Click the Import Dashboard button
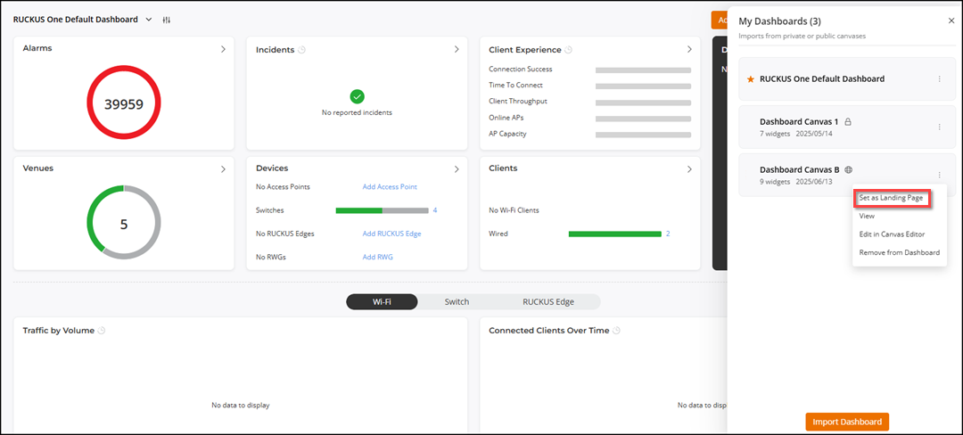The height and width of the screenshot is (435, 963). click(846, 422)
